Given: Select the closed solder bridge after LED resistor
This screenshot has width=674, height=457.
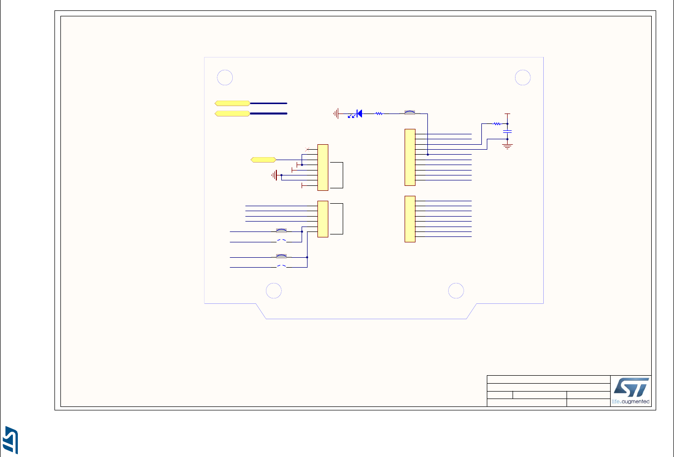Looking at the screenshot, I should [410, 113].
